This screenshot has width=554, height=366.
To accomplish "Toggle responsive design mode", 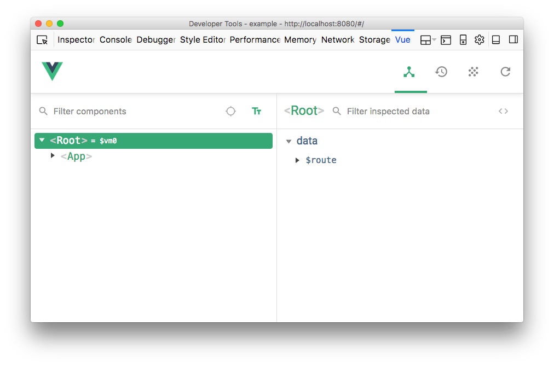I will [x=463, y=39].
